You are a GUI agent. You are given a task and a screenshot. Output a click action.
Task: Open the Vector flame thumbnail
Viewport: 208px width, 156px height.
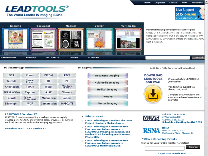tap(100, 39)
